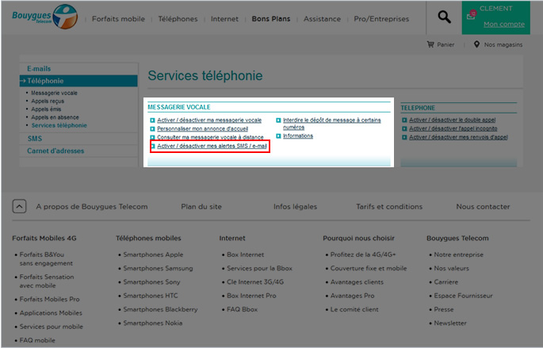Screen dimensions: 543x348
Task: Select E-mails in the left sidebar
Action: pyautogui.click(x=39, y=68)
